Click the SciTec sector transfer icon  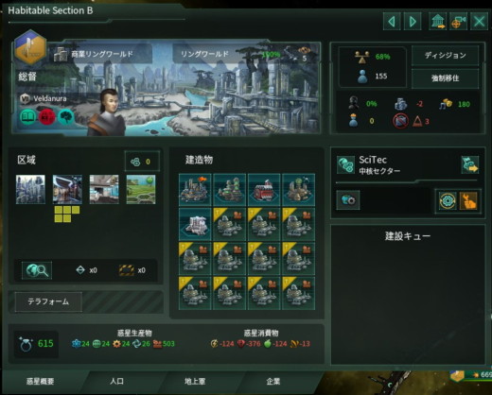470,164
